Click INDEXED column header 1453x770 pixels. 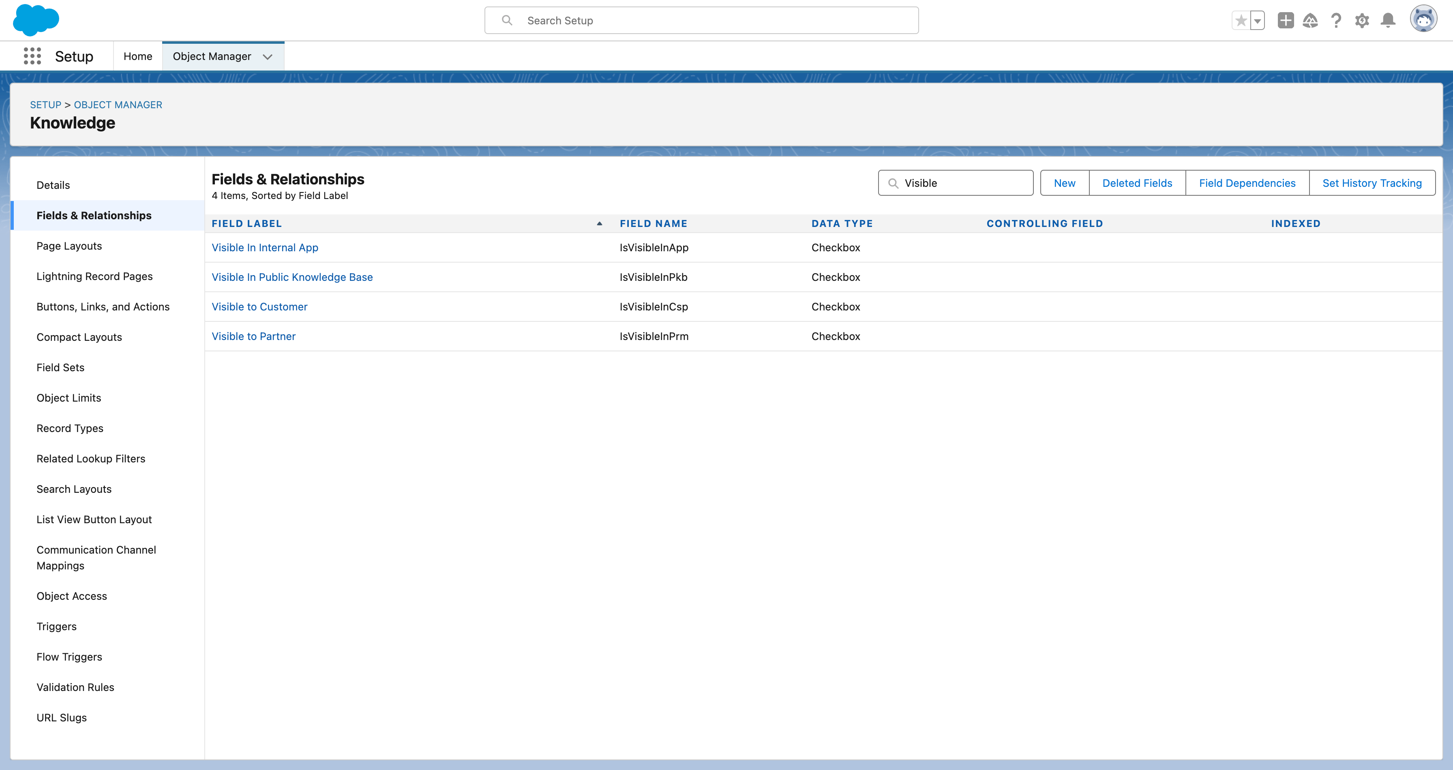(1296, 223)
